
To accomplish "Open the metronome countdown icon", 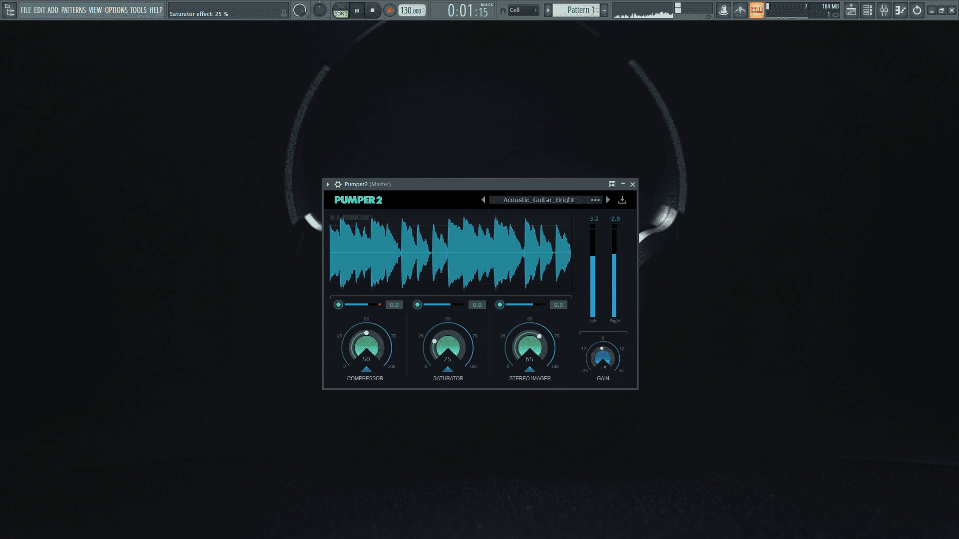I will click(740, 10).
